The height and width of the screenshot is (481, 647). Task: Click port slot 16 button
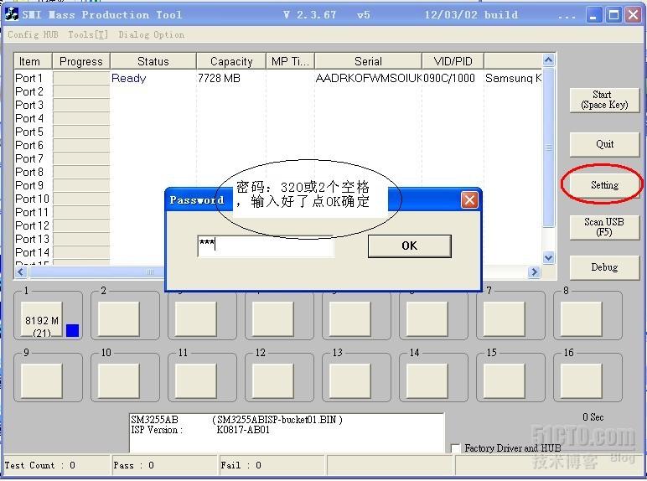point(582,380)
